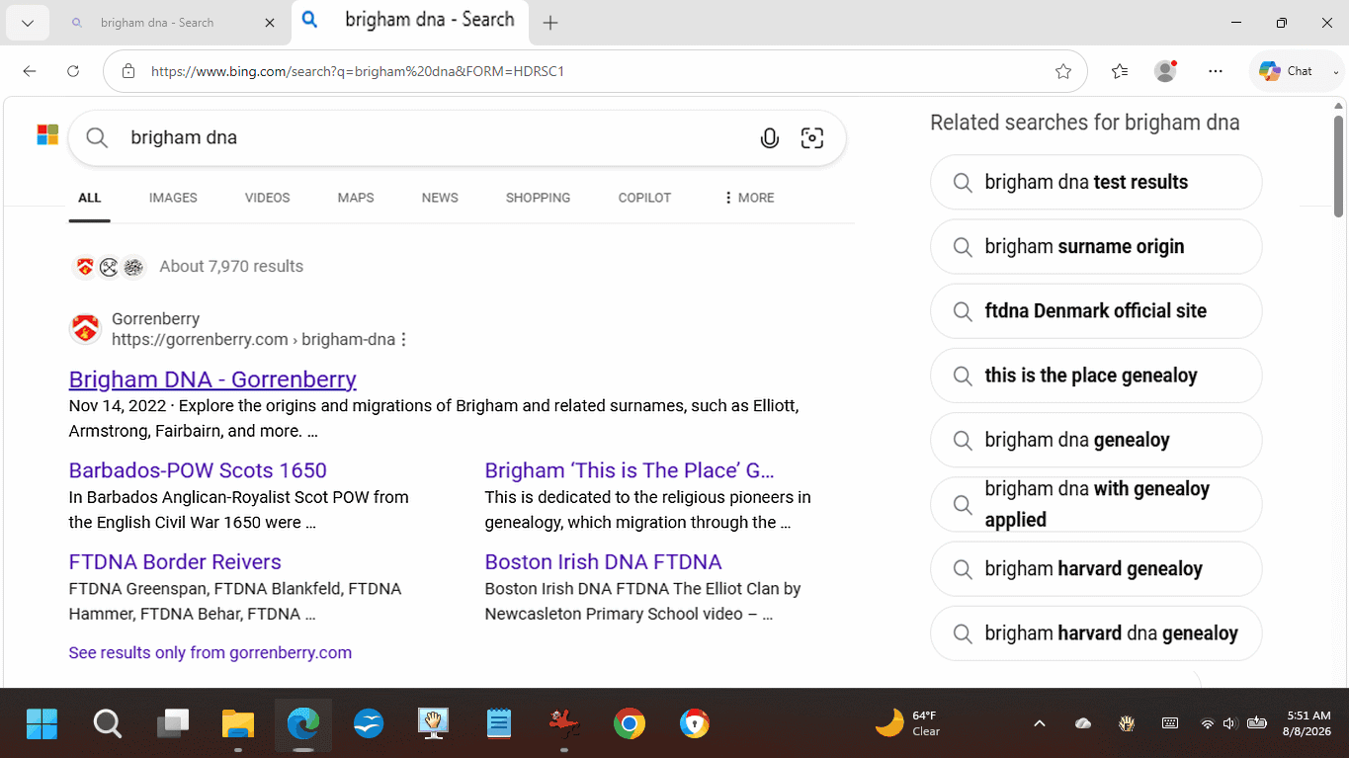Open Edge Settings and more menu
The width and height of the screenshot is (1349, 758).
pos(1216,71)
